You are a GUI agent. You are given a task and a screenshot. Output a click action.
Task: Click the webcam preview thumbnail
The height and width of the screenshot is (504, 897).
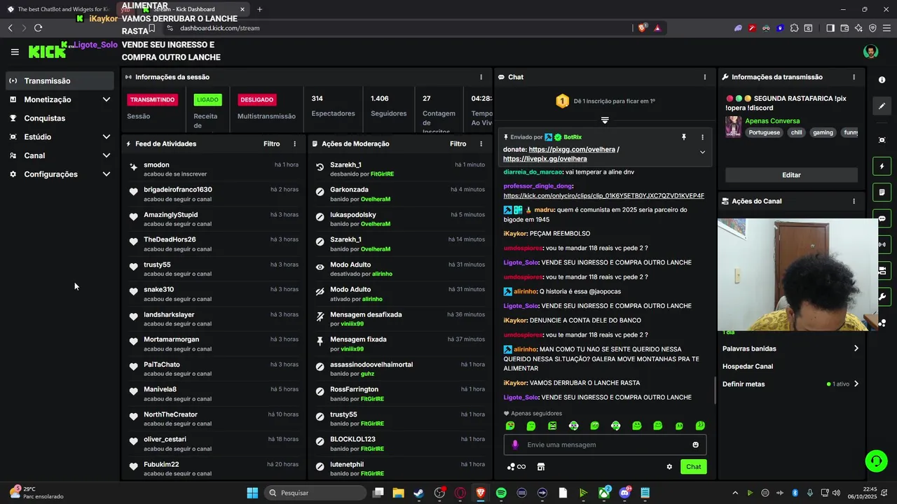[797, 274]
